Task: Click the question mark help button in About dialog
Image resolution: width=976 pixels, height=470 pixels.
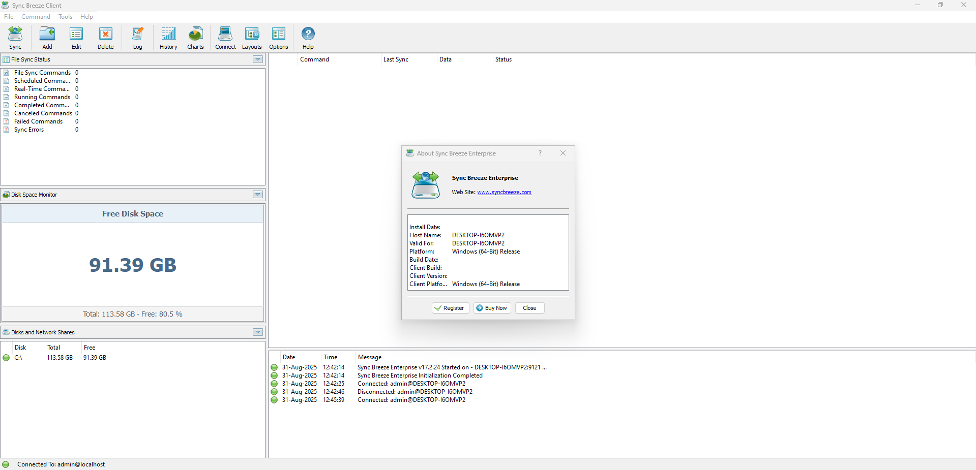Action: (x=540, y=153)
